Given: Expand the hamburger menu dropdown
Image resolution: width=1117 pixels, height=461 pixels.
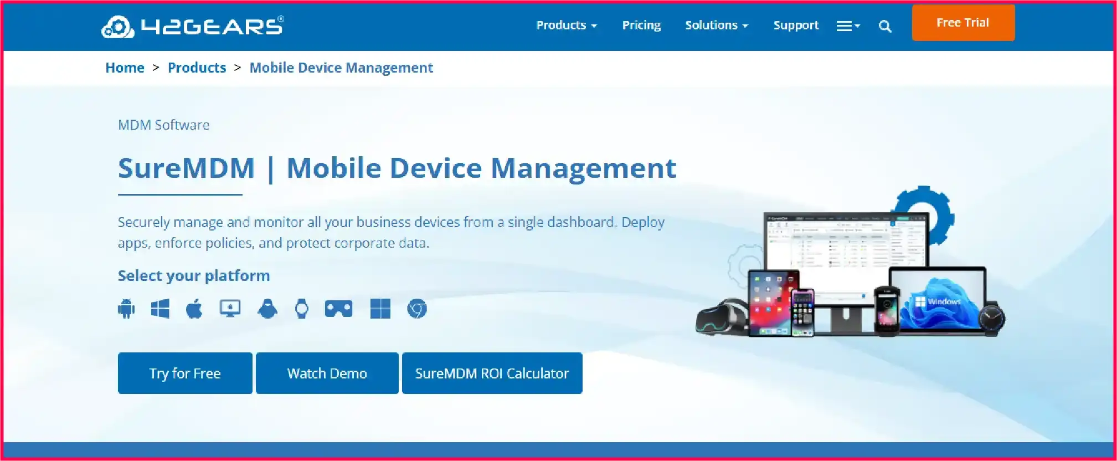Looking at the screenshot, I should (848, 26).
